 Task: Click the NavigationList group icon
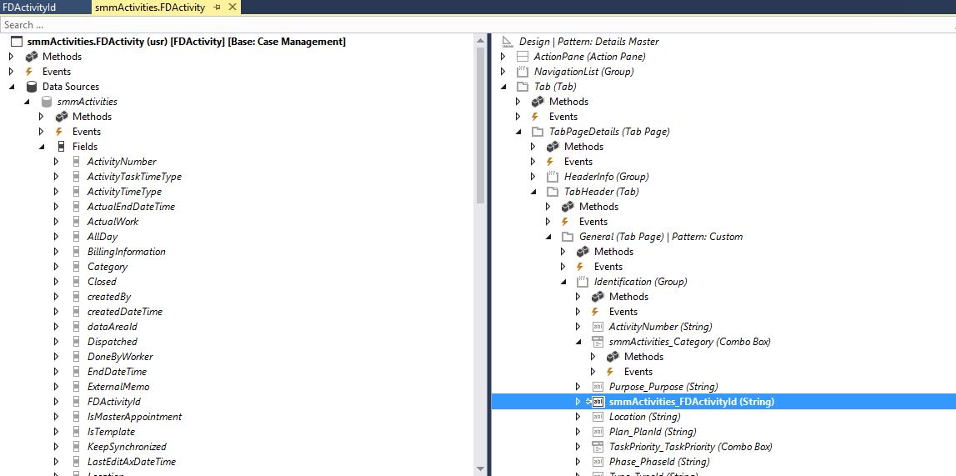522,72
